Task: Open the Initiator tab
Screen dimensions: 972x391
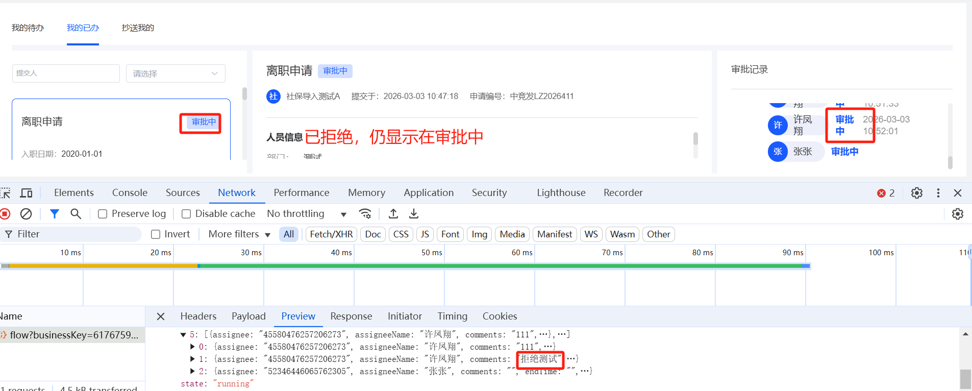Action: coord(405,316)
